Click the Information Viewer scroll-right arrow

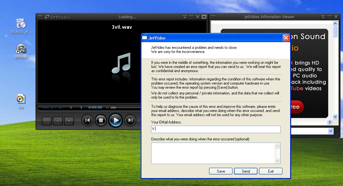click(330, 122)
